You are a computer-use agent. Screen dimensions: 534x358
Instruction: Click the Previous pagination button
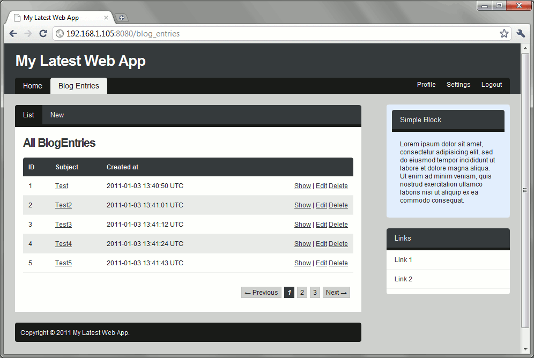261,292
